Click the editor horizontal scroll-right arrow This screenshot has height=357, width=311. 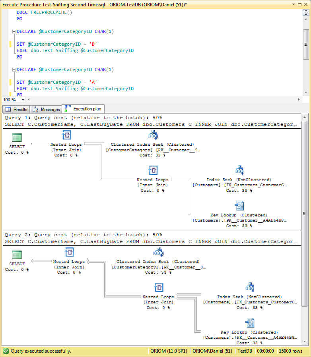(299, 100)
